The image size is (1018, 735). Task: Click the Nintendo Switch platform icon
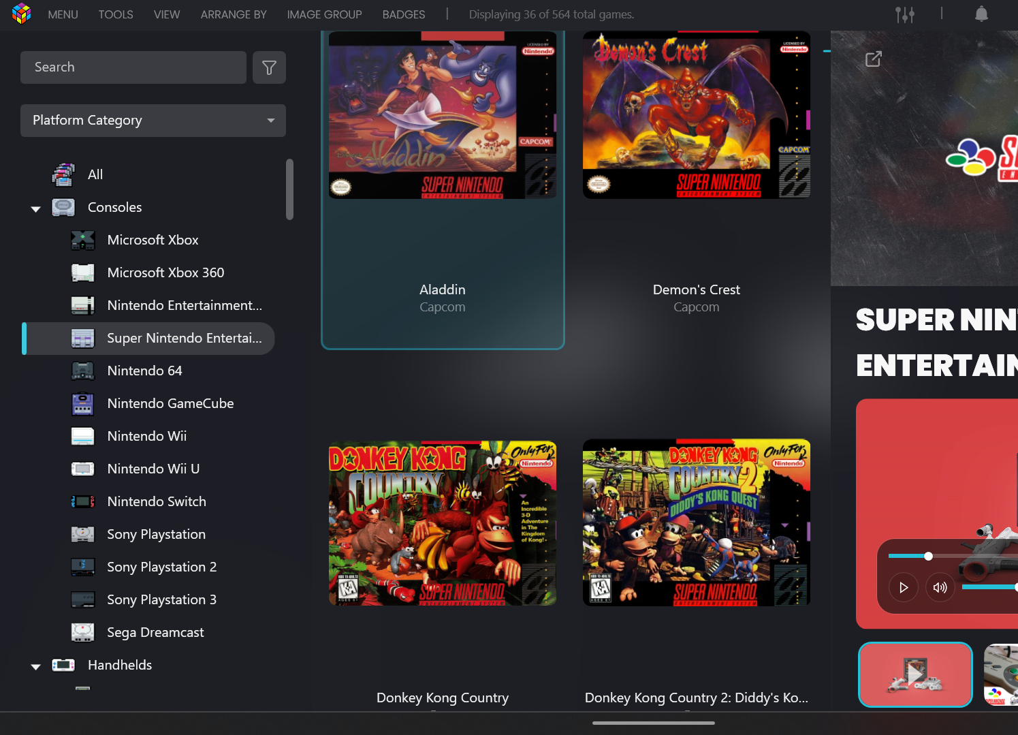click(x=83, y=501)
